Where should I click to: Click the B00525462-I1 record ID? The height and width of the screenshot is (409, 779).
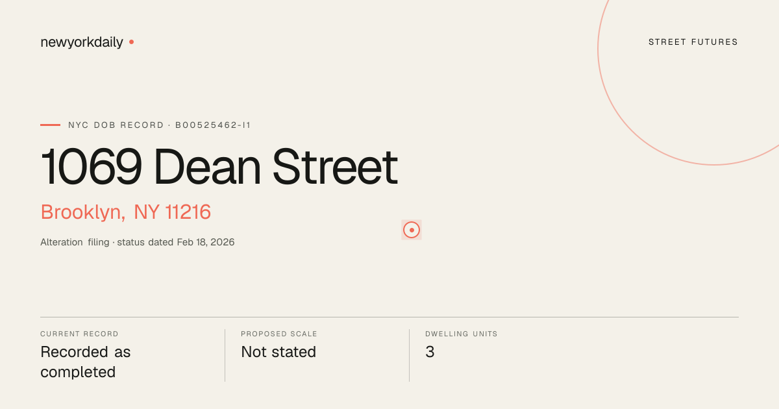pos(213,125)
